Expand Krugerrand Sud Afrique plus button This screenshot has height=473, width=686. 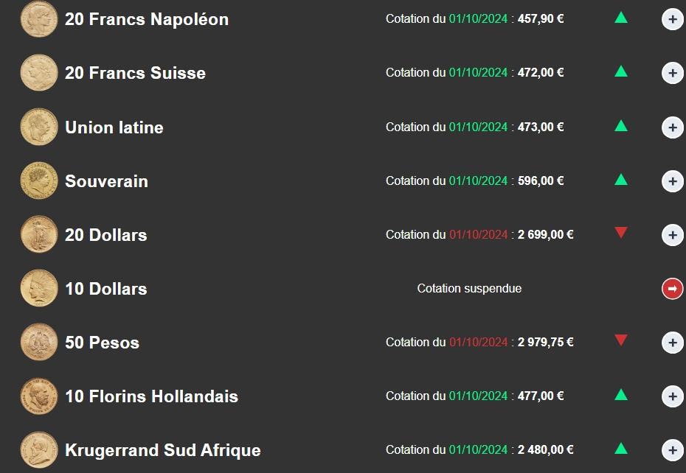[672, 449]
